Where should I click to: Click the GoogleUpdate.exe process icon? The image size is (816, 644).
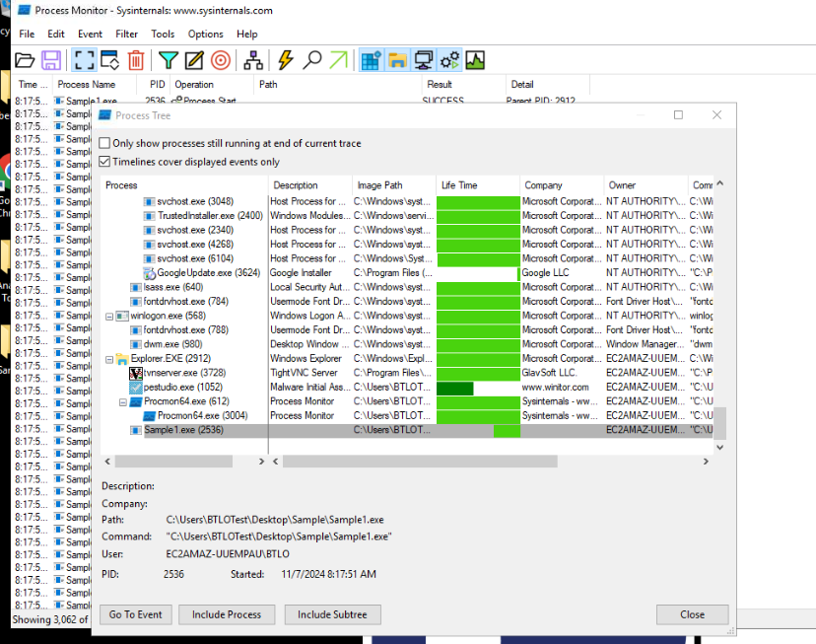[150, 273]
